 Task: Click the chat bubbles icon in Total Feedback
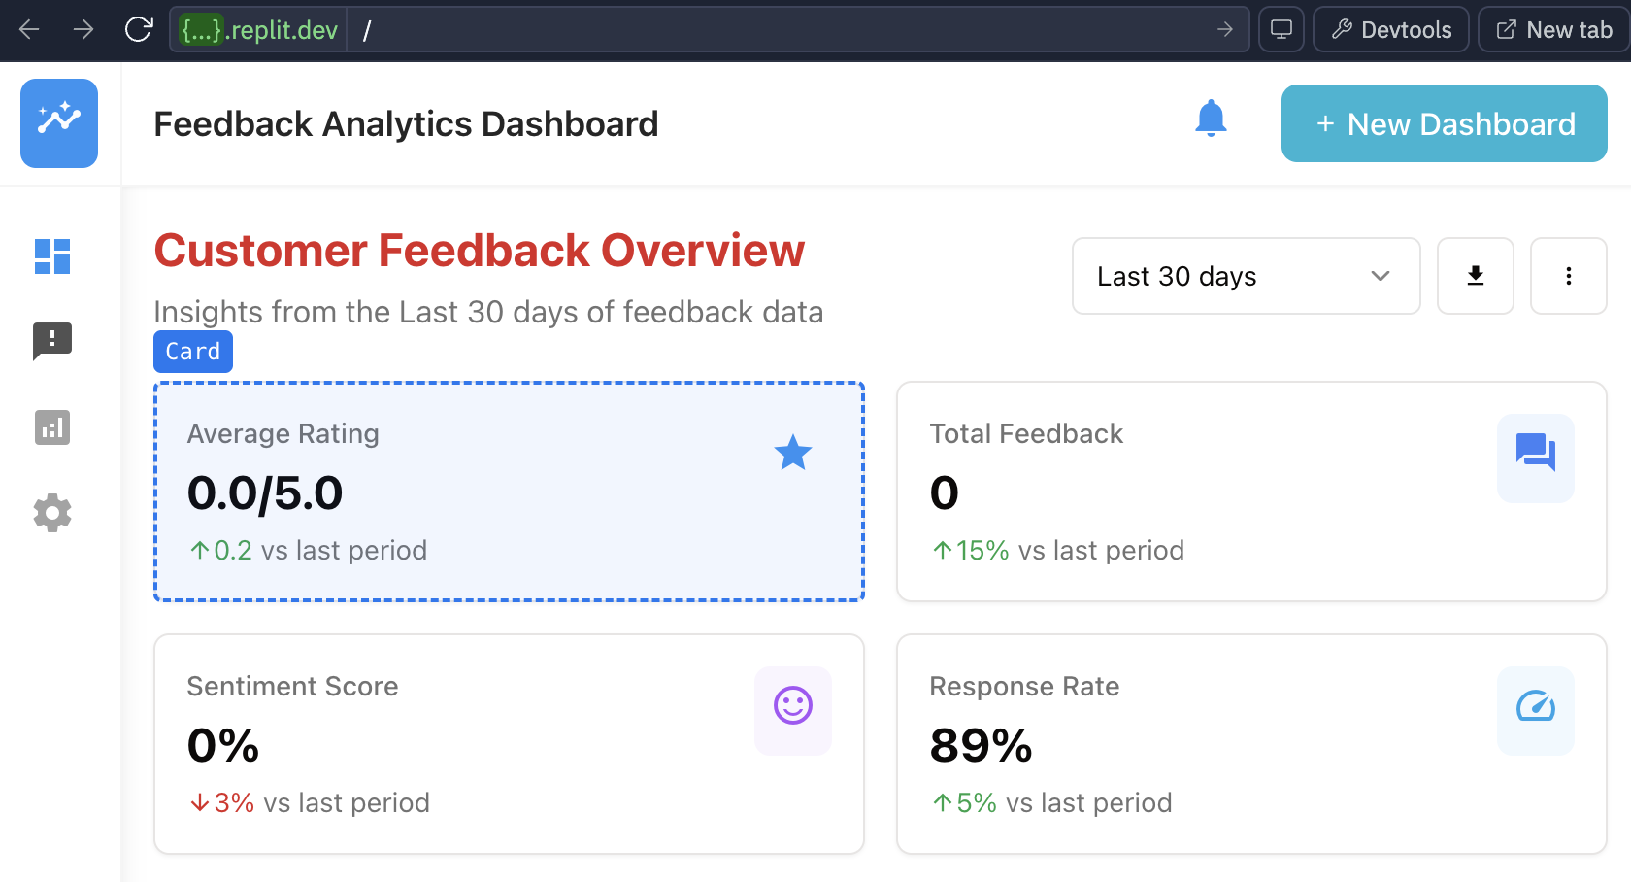point(1535,453)
